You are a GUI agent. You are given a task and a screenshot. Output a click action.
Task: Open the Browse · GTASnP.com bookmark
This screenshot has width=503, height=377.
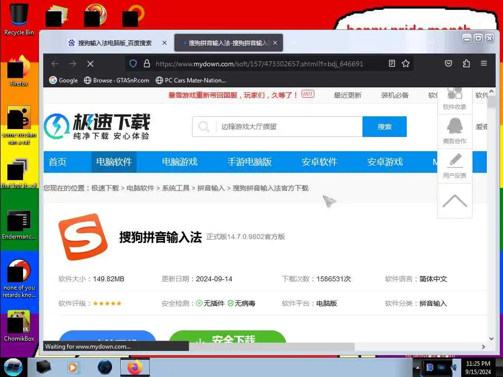116,80
